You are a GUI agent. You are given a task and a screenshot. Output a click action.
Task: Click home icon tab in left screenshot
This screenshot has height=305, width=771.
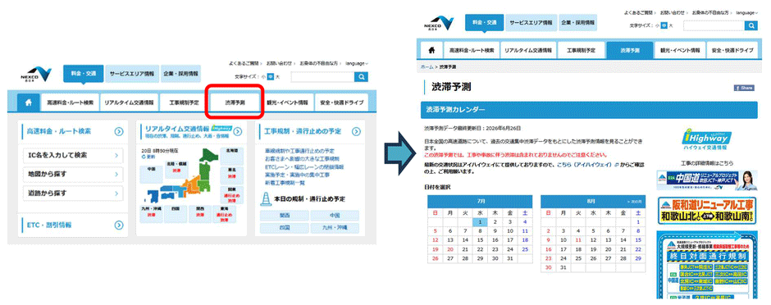(29, 103)
